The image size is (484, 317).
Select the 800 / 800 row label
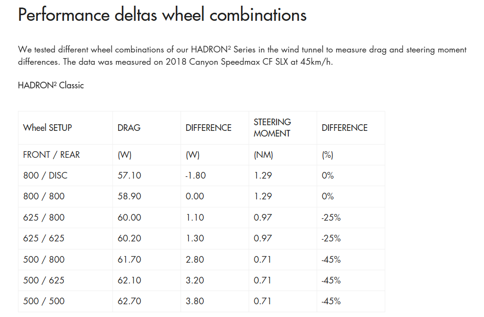pos(44,196)
